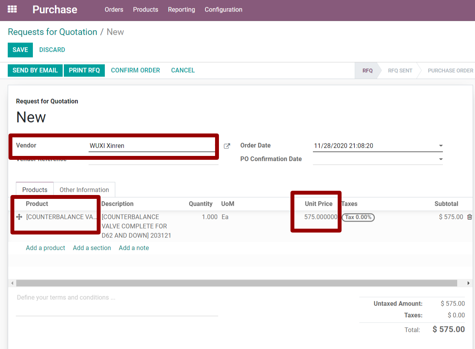Click the Add a note link
Image resolution: width=475 pixels, height=349 pixels.
point(133,248)
